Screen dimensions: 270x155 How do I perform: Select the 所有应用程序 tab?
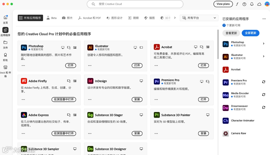pos(30,18)
